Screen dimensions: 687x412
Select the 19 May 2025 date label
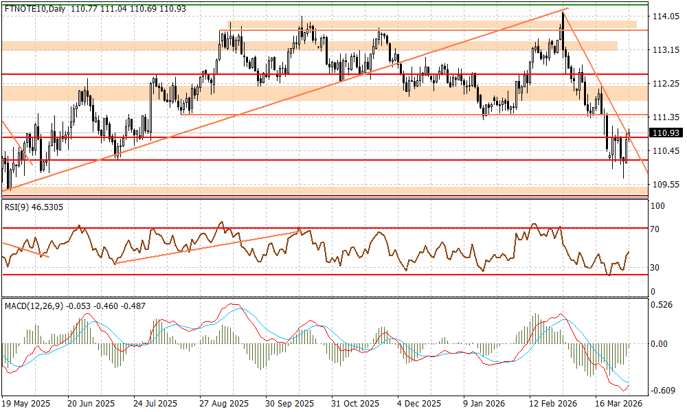pos(26,404)
